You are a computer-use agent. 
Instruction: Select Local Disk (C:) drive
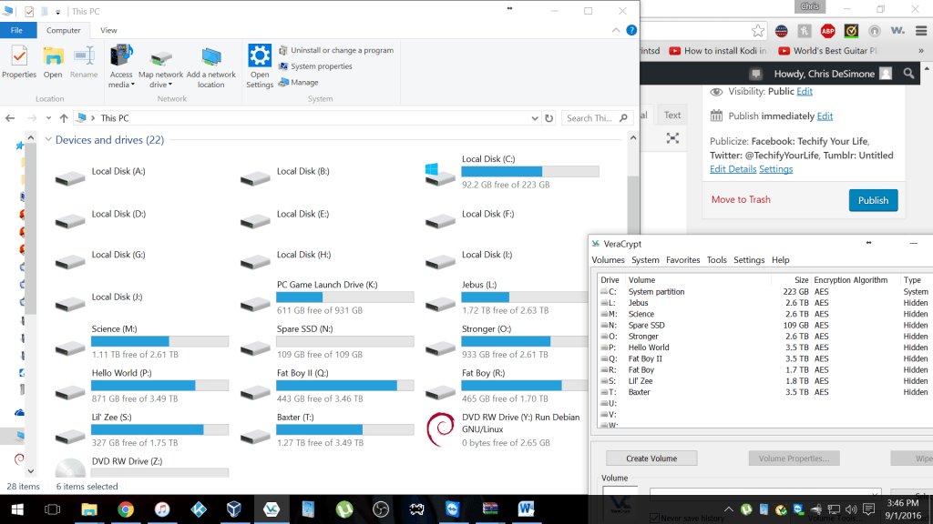(x=512, y=172)
